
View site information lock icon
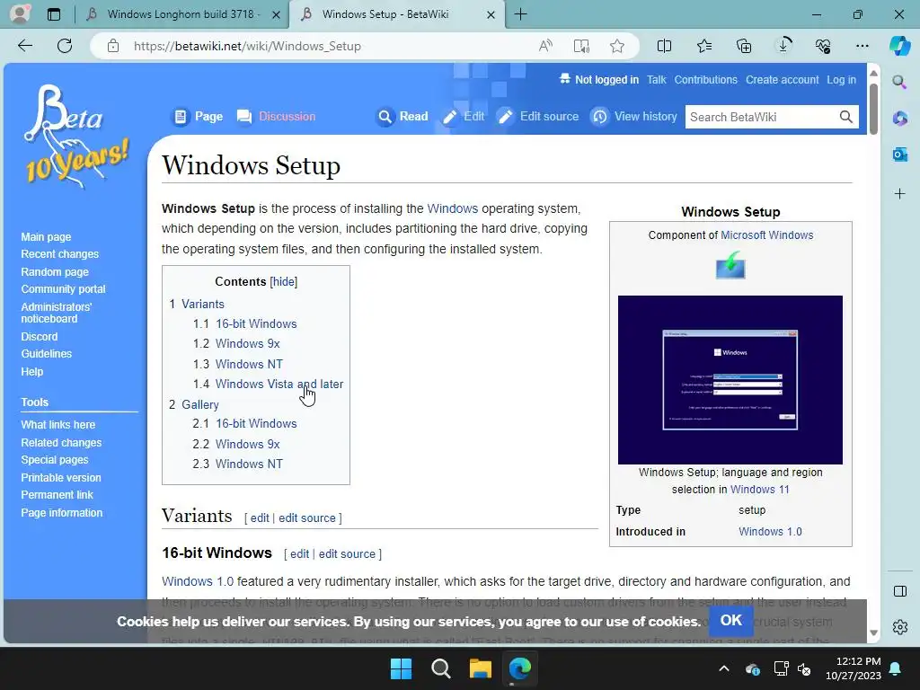coord(113,46)
